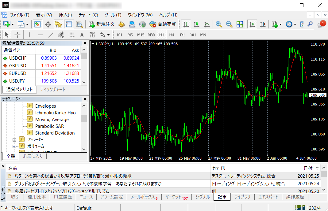Switch to the お気に入り tab
This screenshot has height=211, width=328.
coord(33,156)
